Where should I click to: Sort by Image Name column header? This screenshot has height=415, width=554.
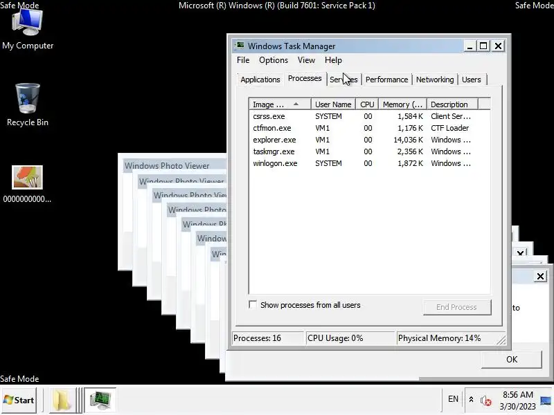[280, 104]
